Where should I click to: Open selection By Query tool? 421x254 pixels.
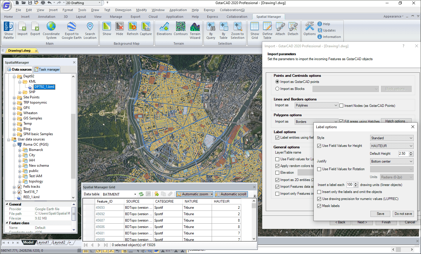211,30
